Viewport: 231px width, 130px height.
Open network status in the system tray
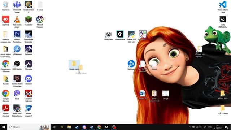[x=197, y=127]
